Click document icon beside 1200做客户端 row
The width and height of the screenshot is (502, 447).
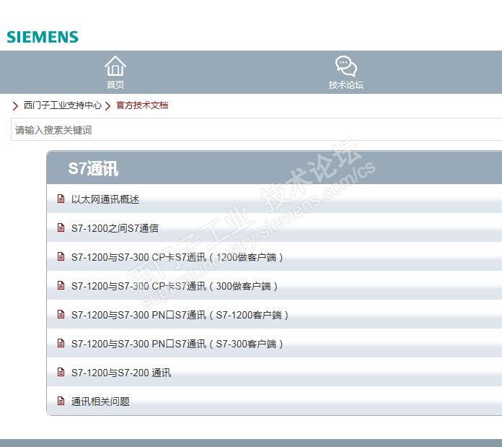(61, 256)
